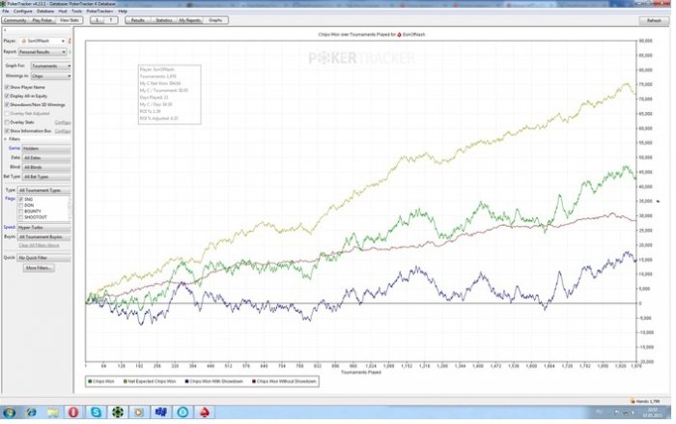Open the Tools menu
Viewport: 676px width, 424px height.
pyautogui.click(x=76, y=12)
